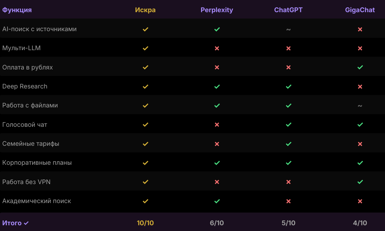
Task: Click Искра checkmark in Корпоративные планы row
Action: click(145, 163)
